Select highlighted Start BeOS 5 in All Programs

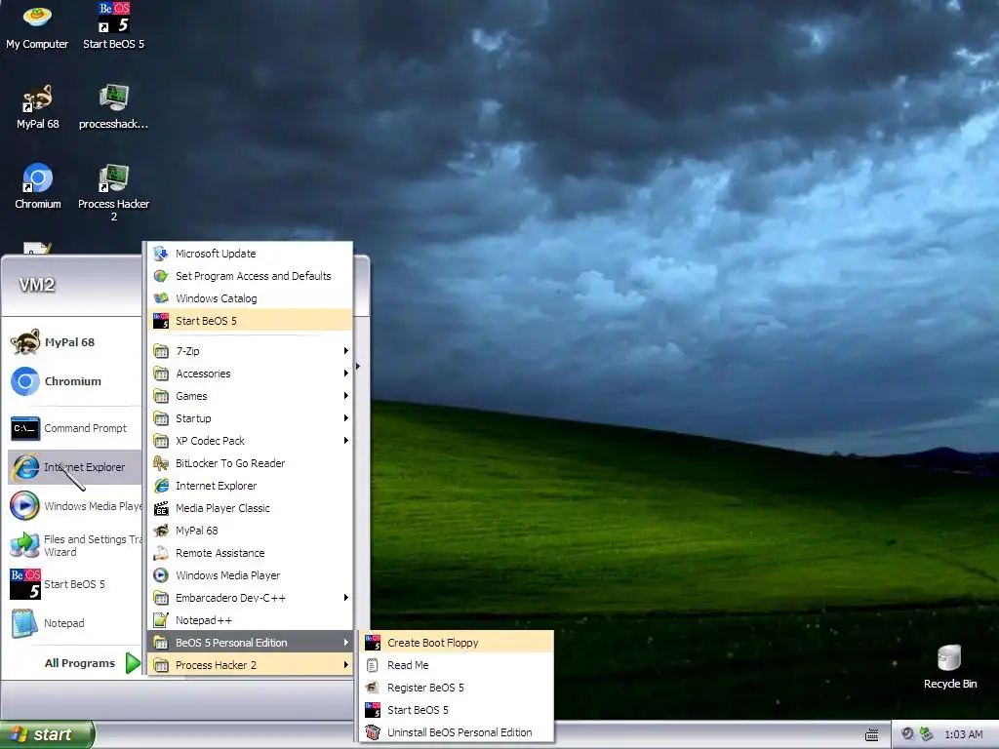click(251, 320)
